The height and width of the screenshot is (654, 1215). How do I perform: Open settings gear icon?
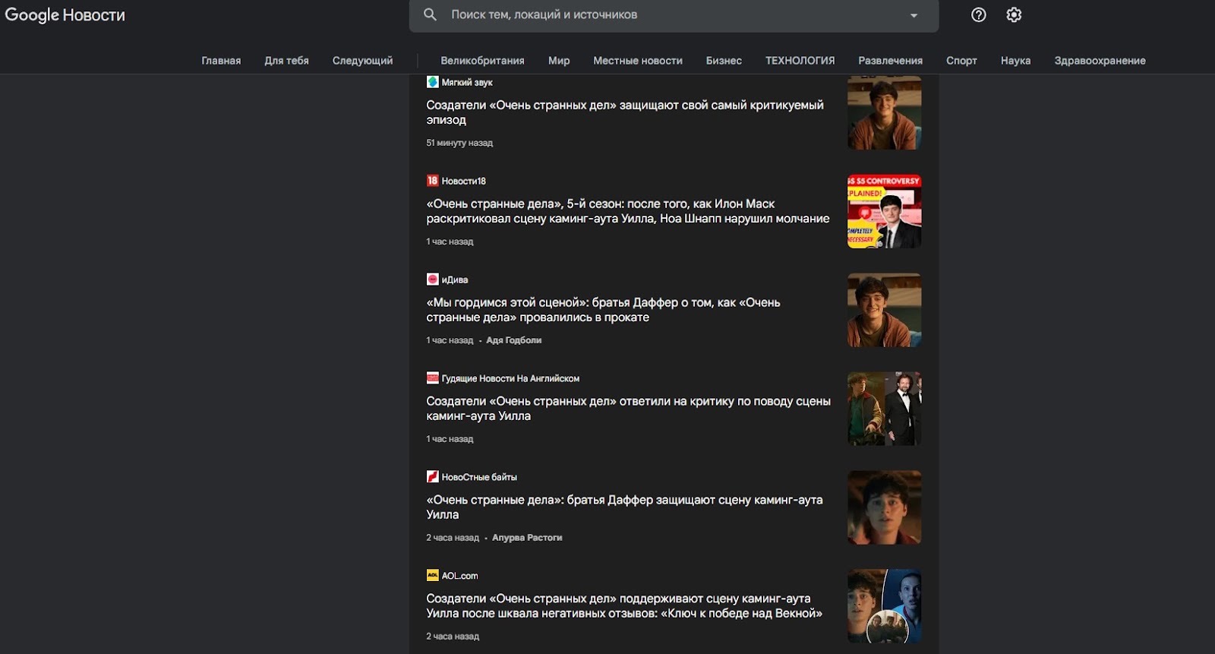click(1014, 14)
